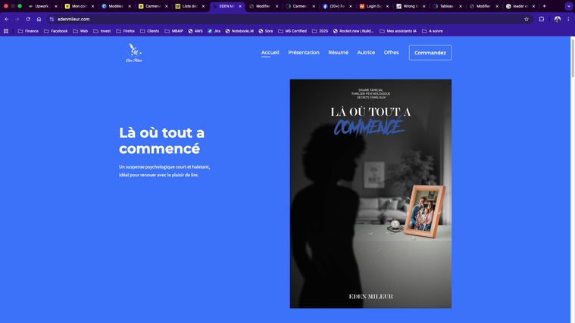The image size is (575, 323).
Task: Expand the 2025 bookmarks folder
Action: coord(320,31)
